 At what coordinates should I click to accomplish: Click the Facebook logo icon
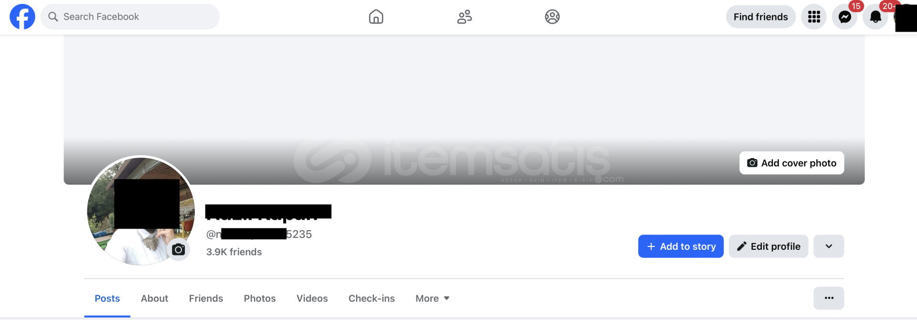[x=22, y=17]
